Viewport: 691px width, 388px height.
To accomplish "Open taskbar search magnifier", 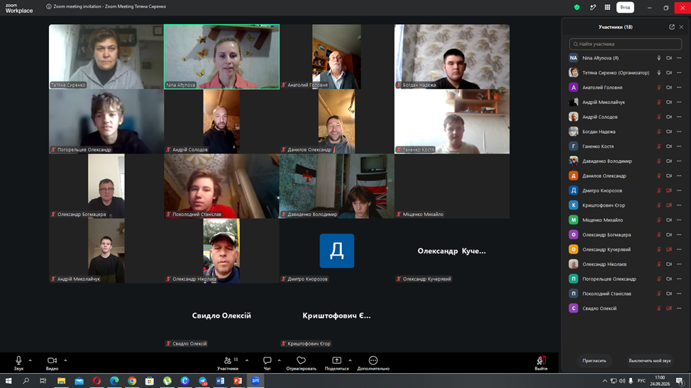I will [26, 381].
